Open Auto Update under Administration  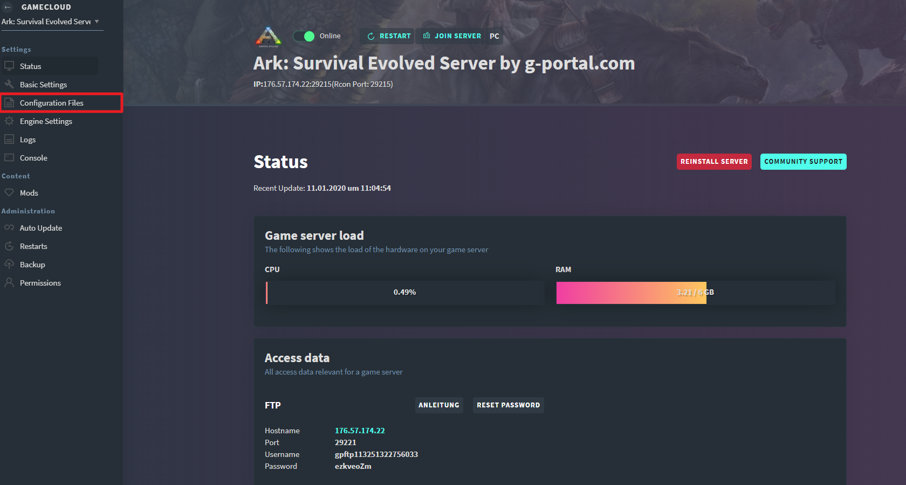click(40, 228)
